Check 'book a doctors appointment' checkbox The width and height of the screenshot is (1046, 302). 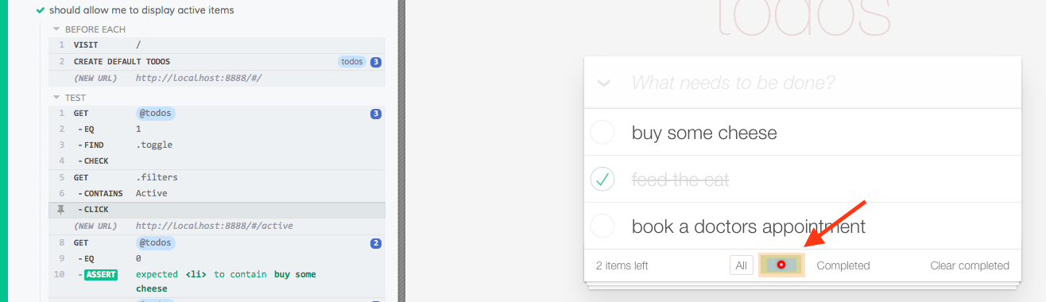point(603,226)
